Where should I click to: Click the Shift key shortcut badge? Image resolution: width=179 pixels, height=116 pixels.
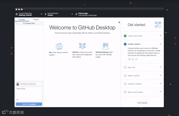click(x=133, y=59)
